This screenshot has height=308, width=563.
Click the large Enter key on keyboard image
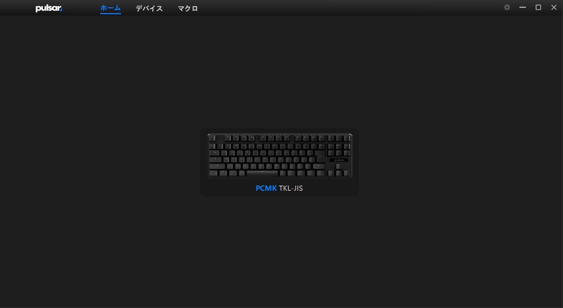[x=320, y=156]
